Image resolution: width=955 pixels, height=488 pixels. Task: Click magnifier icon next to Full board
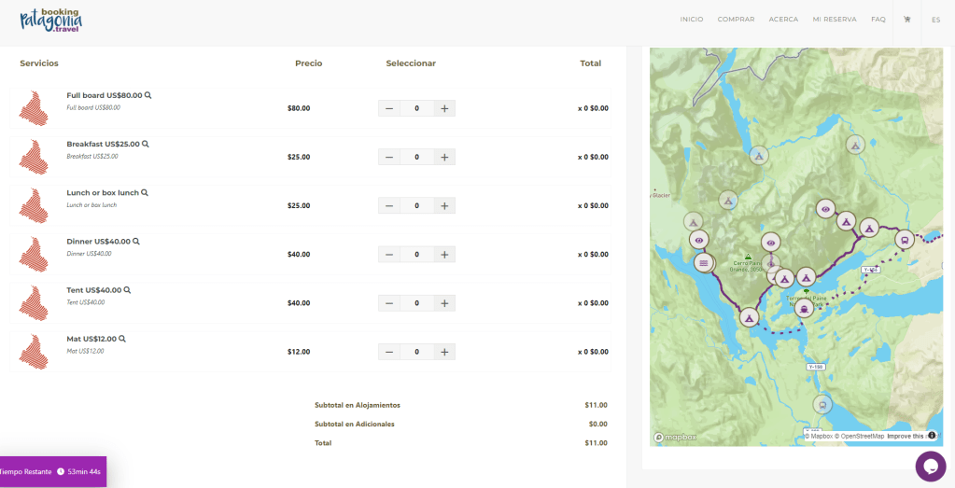click(148, 95)
